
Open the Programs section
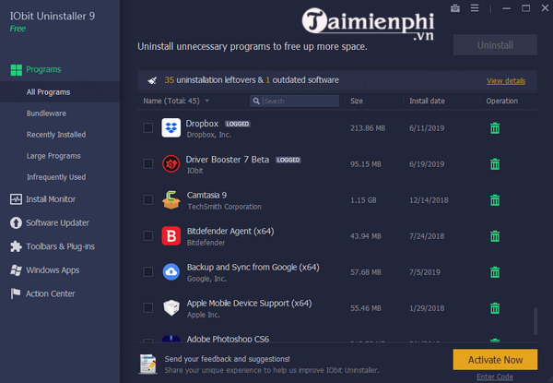[x=43, y=69]
